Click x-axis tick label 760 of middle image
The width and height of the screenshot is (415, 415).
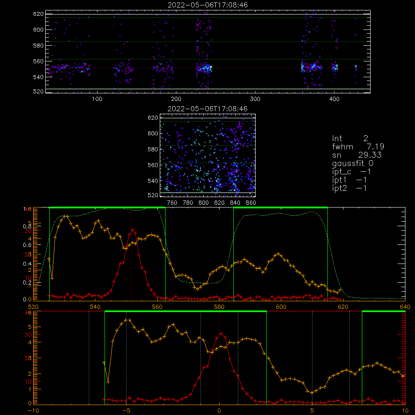(x=172, y=203)
